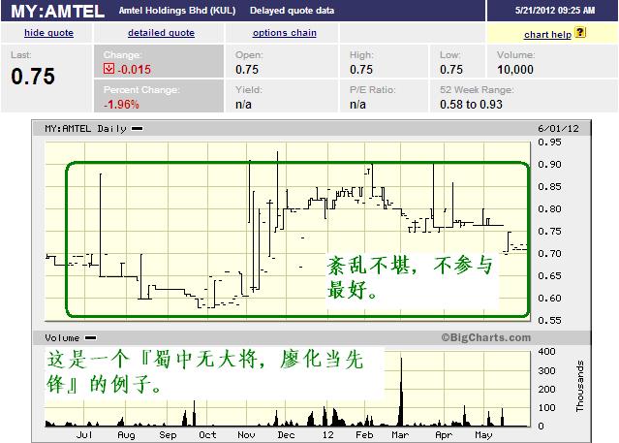619x443 pixels.
Task: Open the 'detailed quote' link
Action: tap(161, 33)
